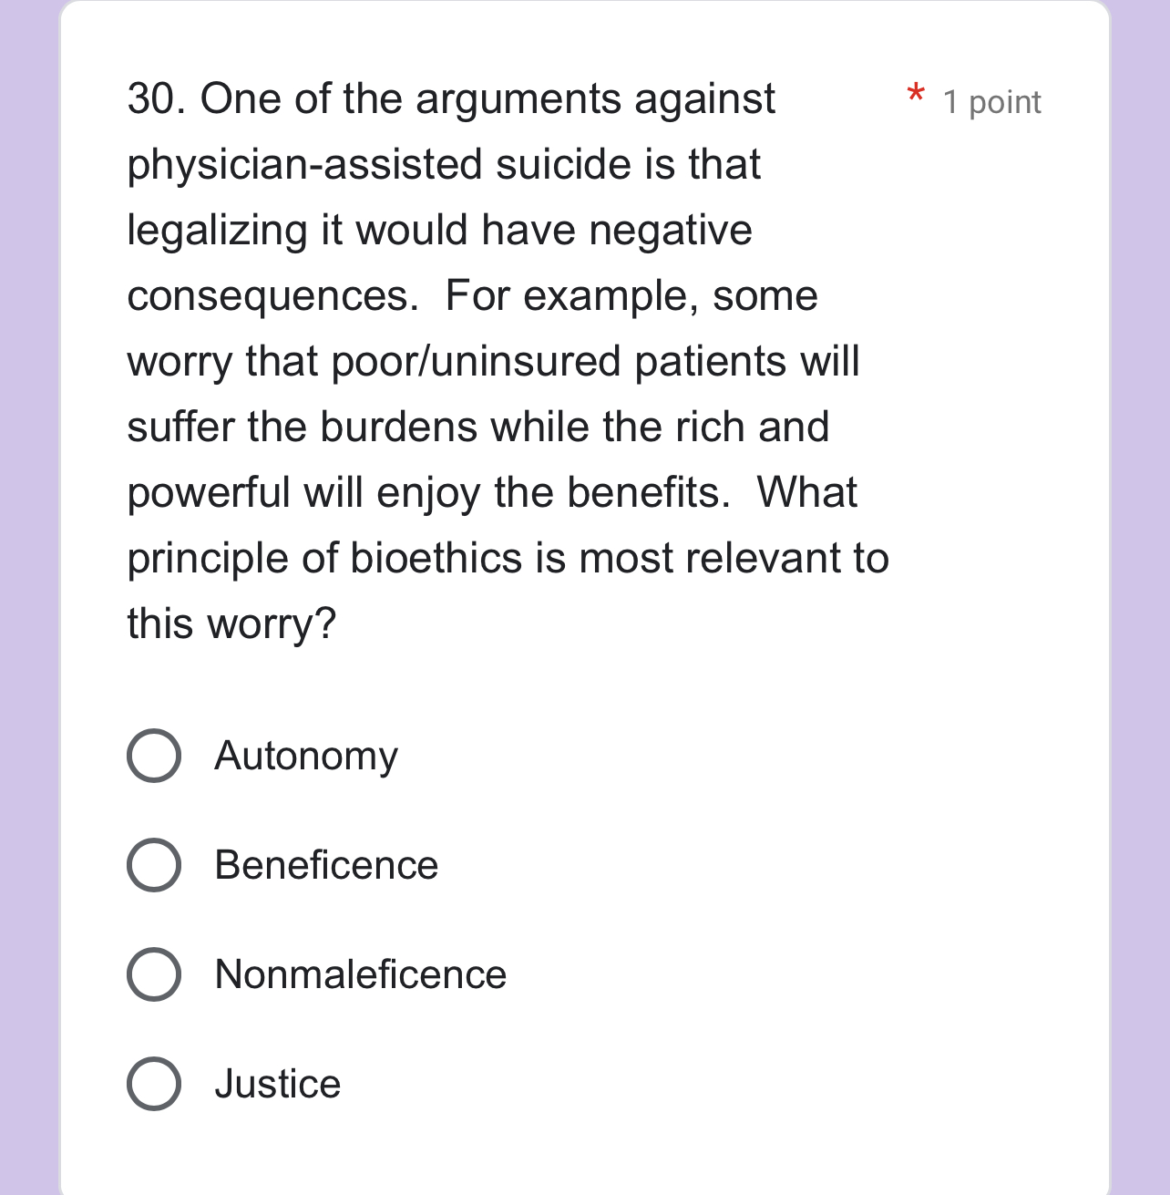Select the Autonomy radio button
This screenshot has width=1170, height=1195.
[x=153, y=756]
